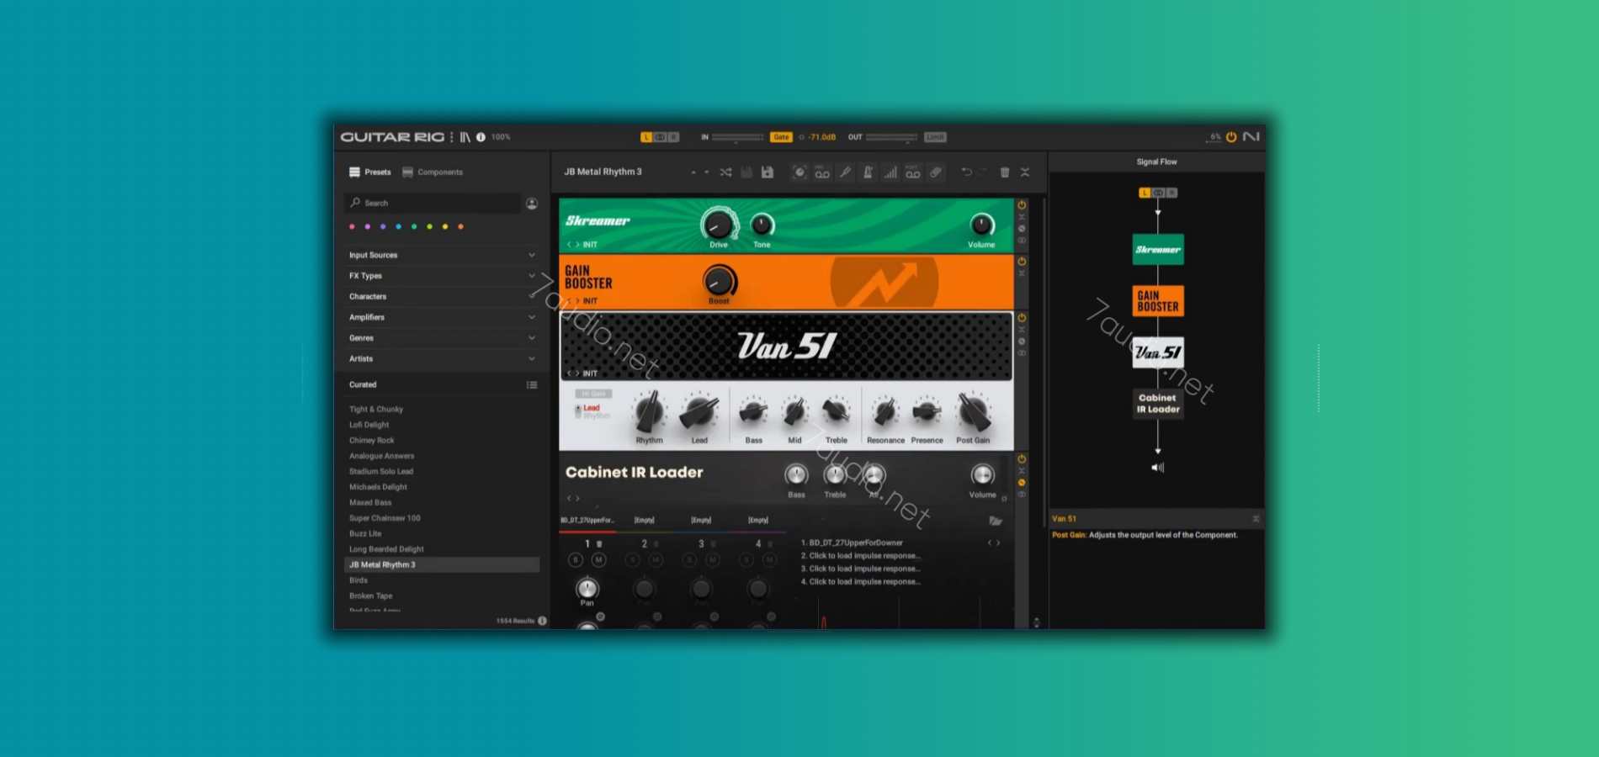The height and width of the screenshot is (757, 1599).
Task: Click the list view icon next to Curated
Action: pyautogui.click(x=532, y=385)
